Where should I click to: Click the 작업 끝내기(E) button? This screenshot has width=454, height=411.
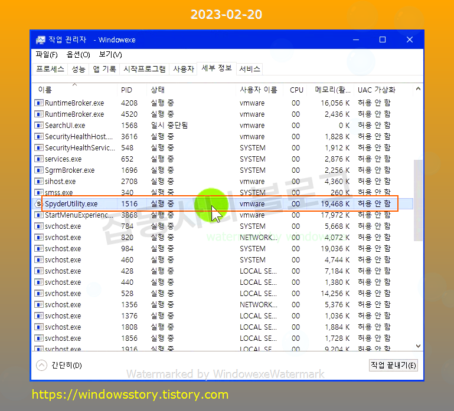pyautogui.click(x=393, y=366)
